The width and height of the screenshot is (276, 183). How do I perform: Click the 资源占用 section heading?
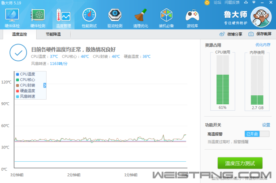pos(213,45)
